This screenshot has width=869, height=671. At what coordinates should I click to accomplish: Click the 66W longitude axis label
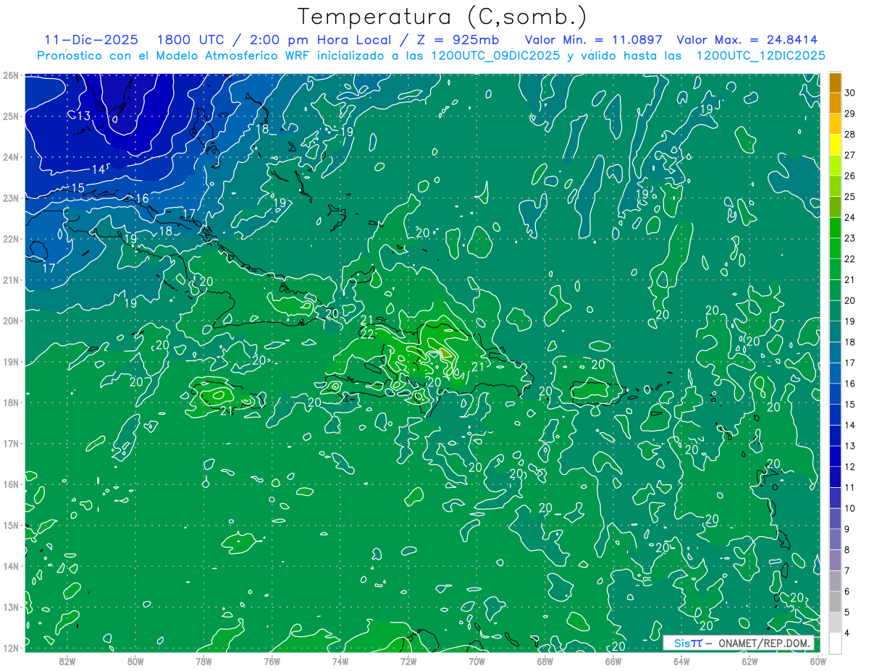613,661
